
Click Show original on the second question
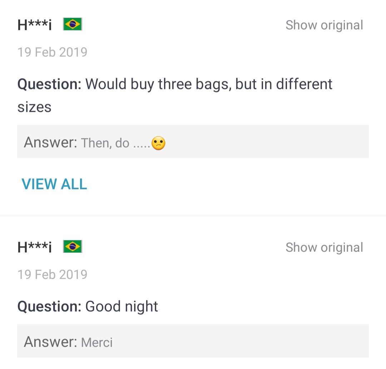pyautogui.click(x=324, y=247)
